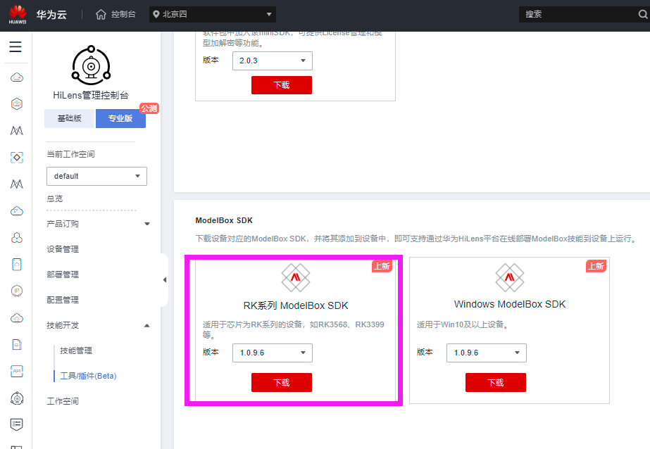Collapse the sidebar with the arrow handle
650x449 pixels.
(x=165, y=280)
